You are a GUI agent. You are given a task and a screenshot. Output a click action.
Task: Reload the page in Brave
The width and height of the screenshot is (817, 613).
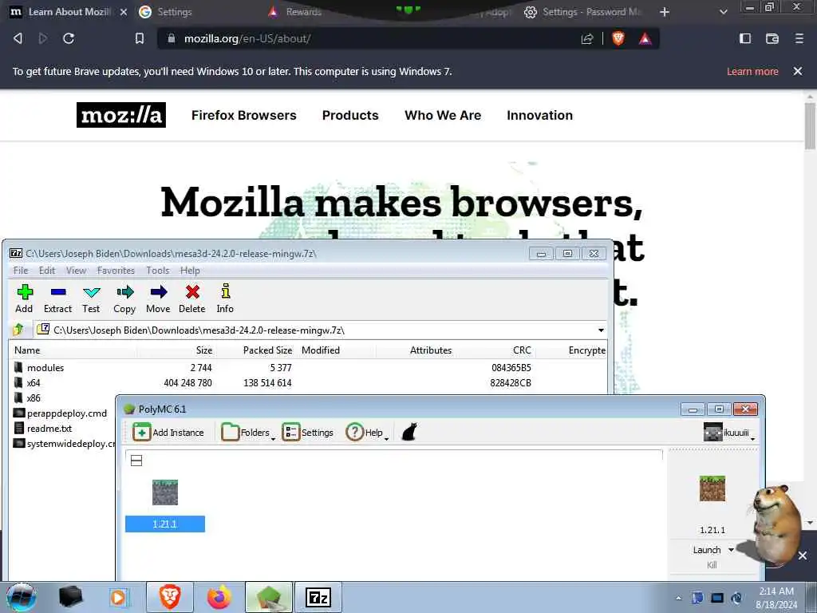click(69, 38)
